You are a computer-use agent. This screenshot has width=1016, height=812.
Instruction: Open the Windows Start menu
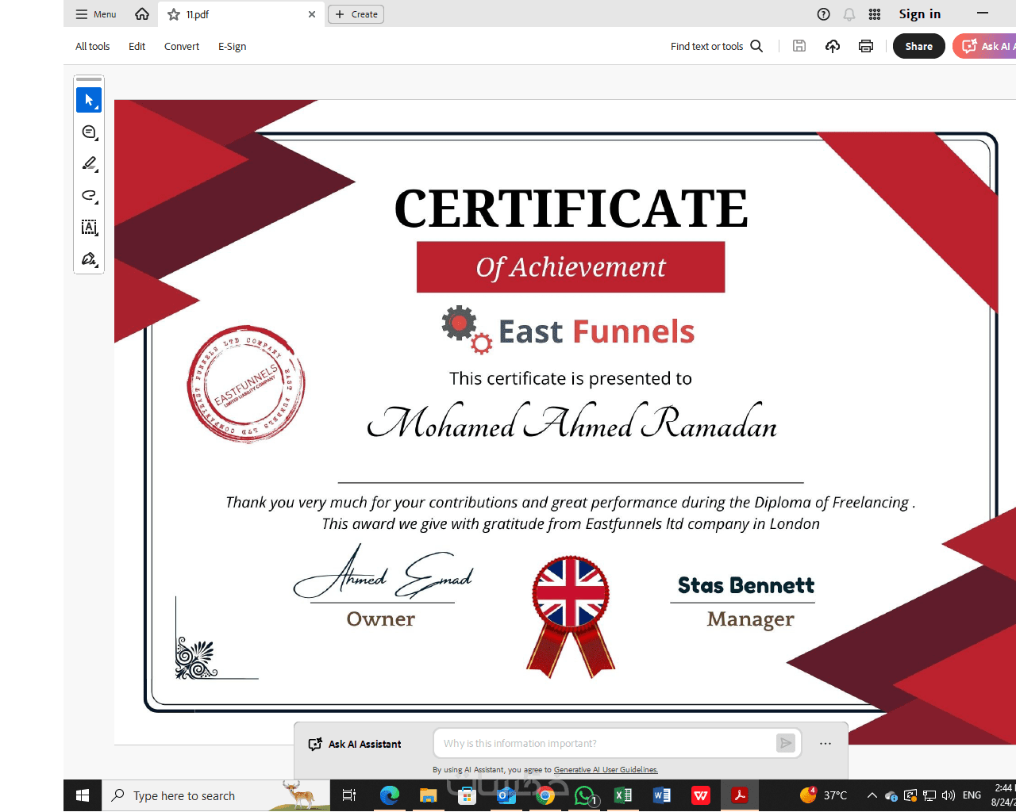pyautogui.click(x=83, y=795)
